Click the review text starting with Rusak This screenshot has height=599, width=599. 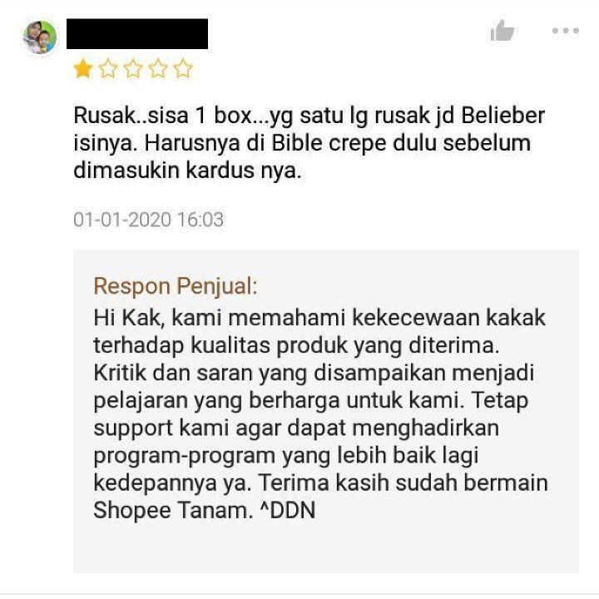(309, 142)
